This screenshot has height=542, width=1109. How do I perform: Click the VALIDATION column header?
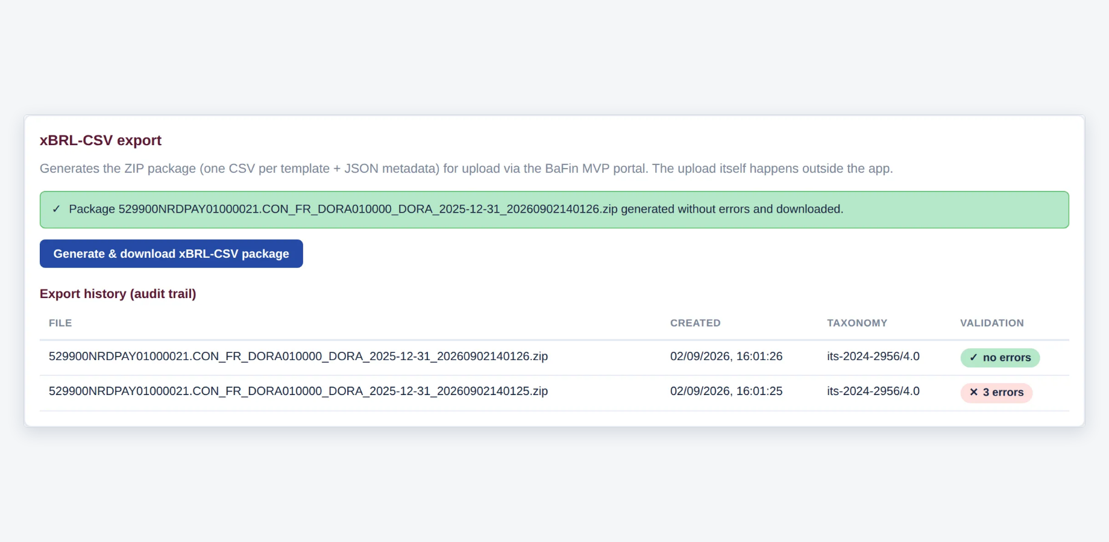[992, 323]
